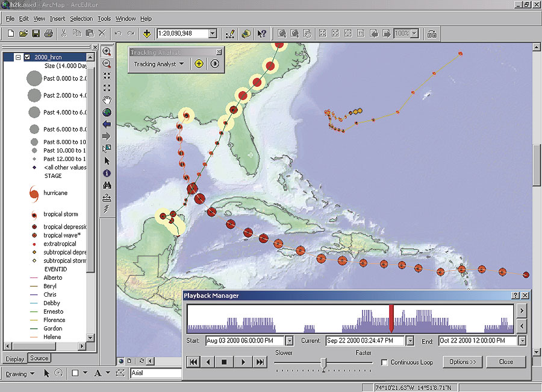This screenshot has height=392, width=542.
Task: Open the End date dropdown
Action: pos(522,341)
